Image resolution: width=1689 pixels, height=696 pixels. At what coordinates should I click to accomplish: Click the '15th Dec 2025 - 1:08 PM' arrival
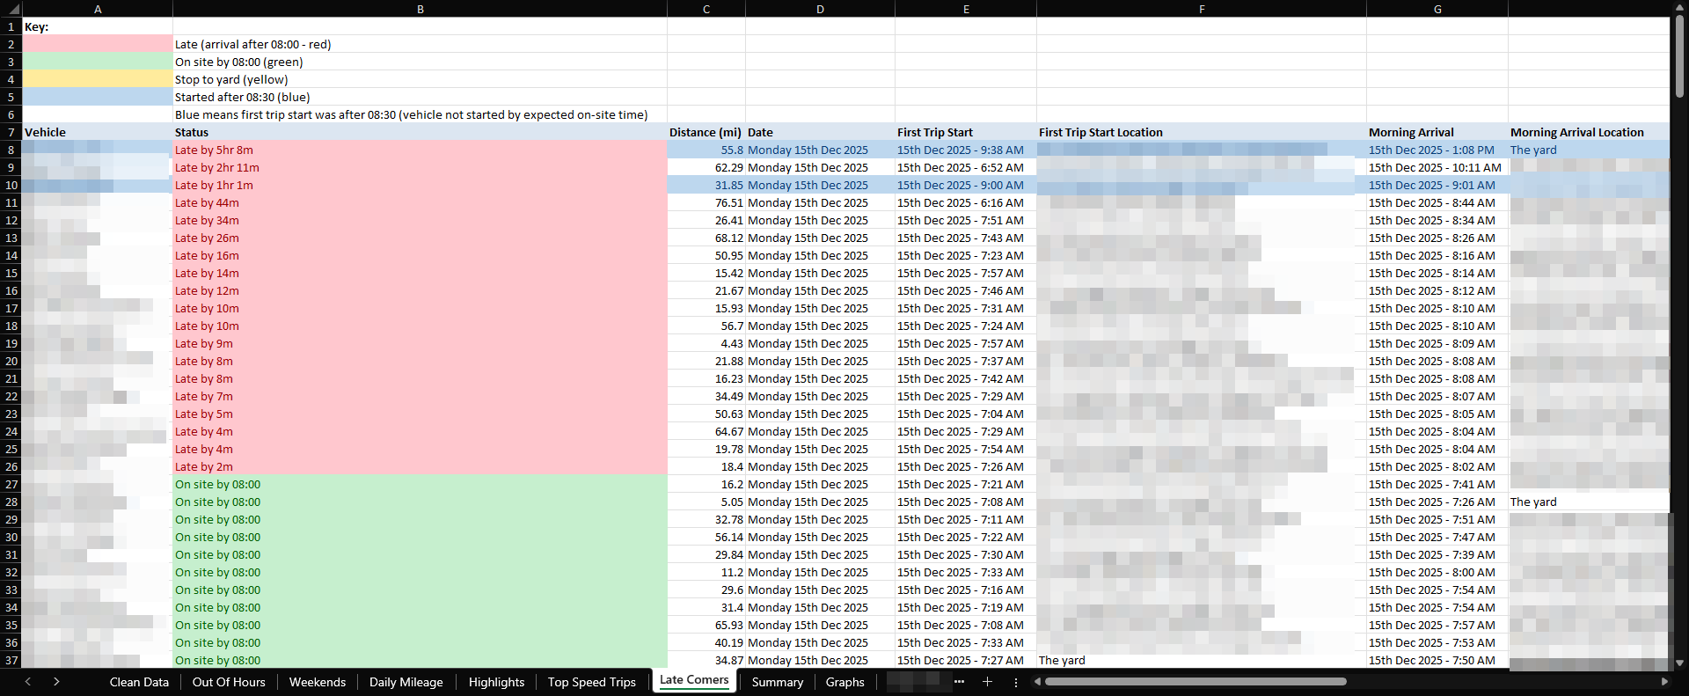pyautogui.click(x=1437, y=150)
